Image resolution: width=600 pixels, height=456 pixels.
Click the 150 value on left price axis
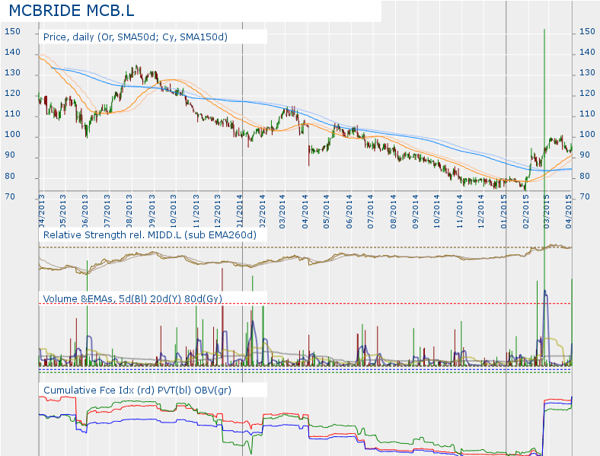coord(12,31)
